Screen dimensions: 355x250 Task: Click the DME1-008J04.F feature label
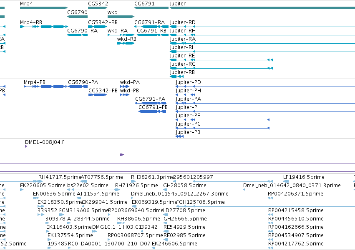point(45,142)
